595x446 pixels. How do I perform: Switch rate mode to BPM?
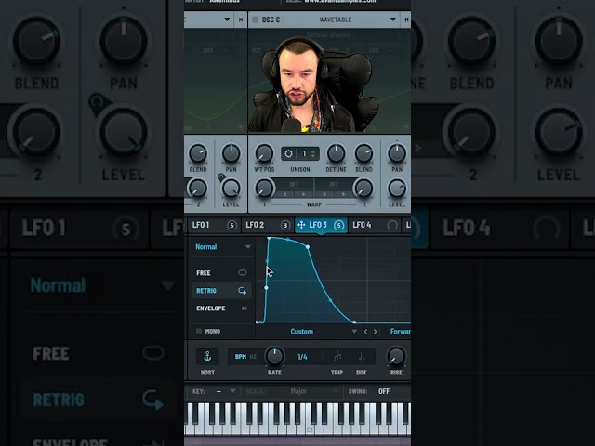[241, 357]
